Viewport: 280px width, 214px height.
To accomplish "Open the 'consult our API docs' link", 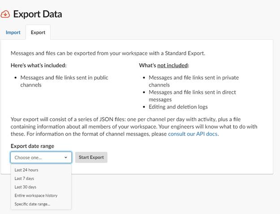I will (x=192, y=134).
